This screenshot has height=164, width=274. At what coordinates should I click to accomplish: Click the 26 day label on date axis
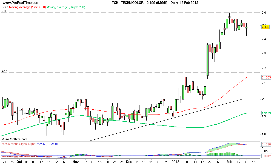click(x=12, y=162)
